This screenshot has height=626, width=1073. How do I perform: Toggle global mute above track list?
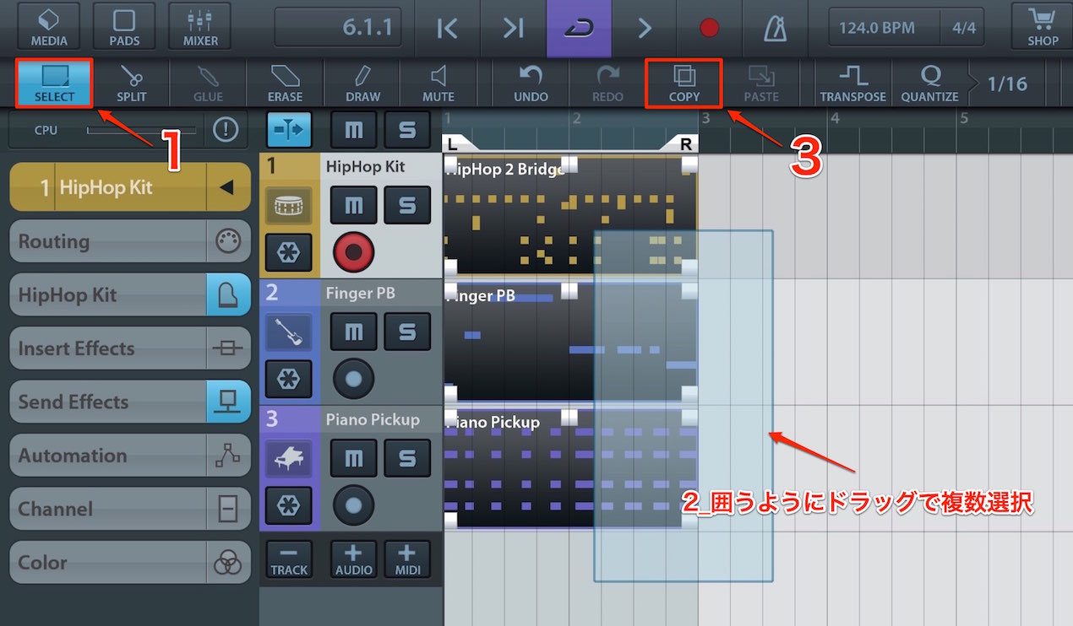click(354, 130)
